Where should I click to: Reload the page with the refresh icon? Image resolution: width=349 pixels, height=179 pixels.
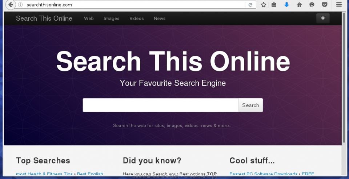point(250,5)
